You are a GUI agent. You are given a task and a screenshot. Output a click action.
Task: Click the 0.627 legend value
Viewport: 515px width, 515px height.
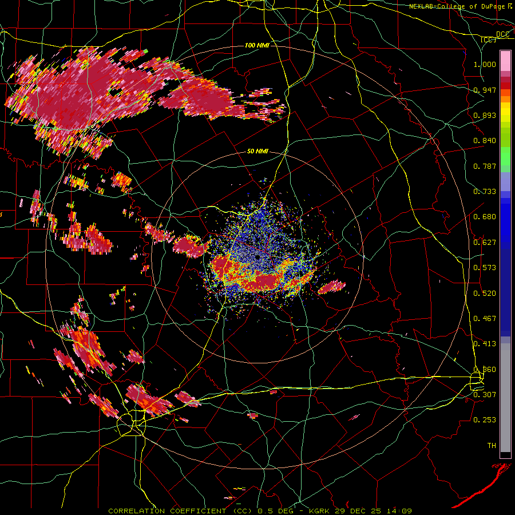[485, 243]
